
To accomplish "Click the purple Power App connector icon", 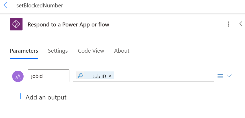I will tap(16, 24).
